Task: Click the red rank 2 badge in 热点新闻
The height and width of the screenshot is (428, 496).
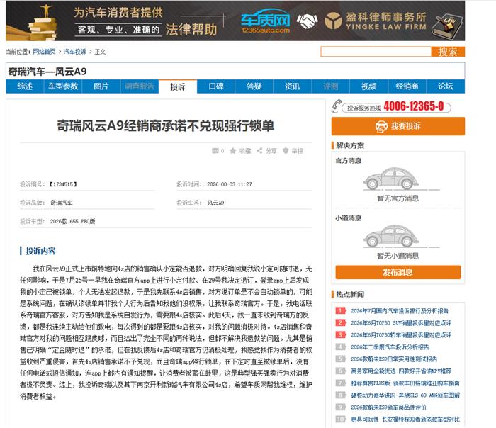Action: click(x=340, y=323)
